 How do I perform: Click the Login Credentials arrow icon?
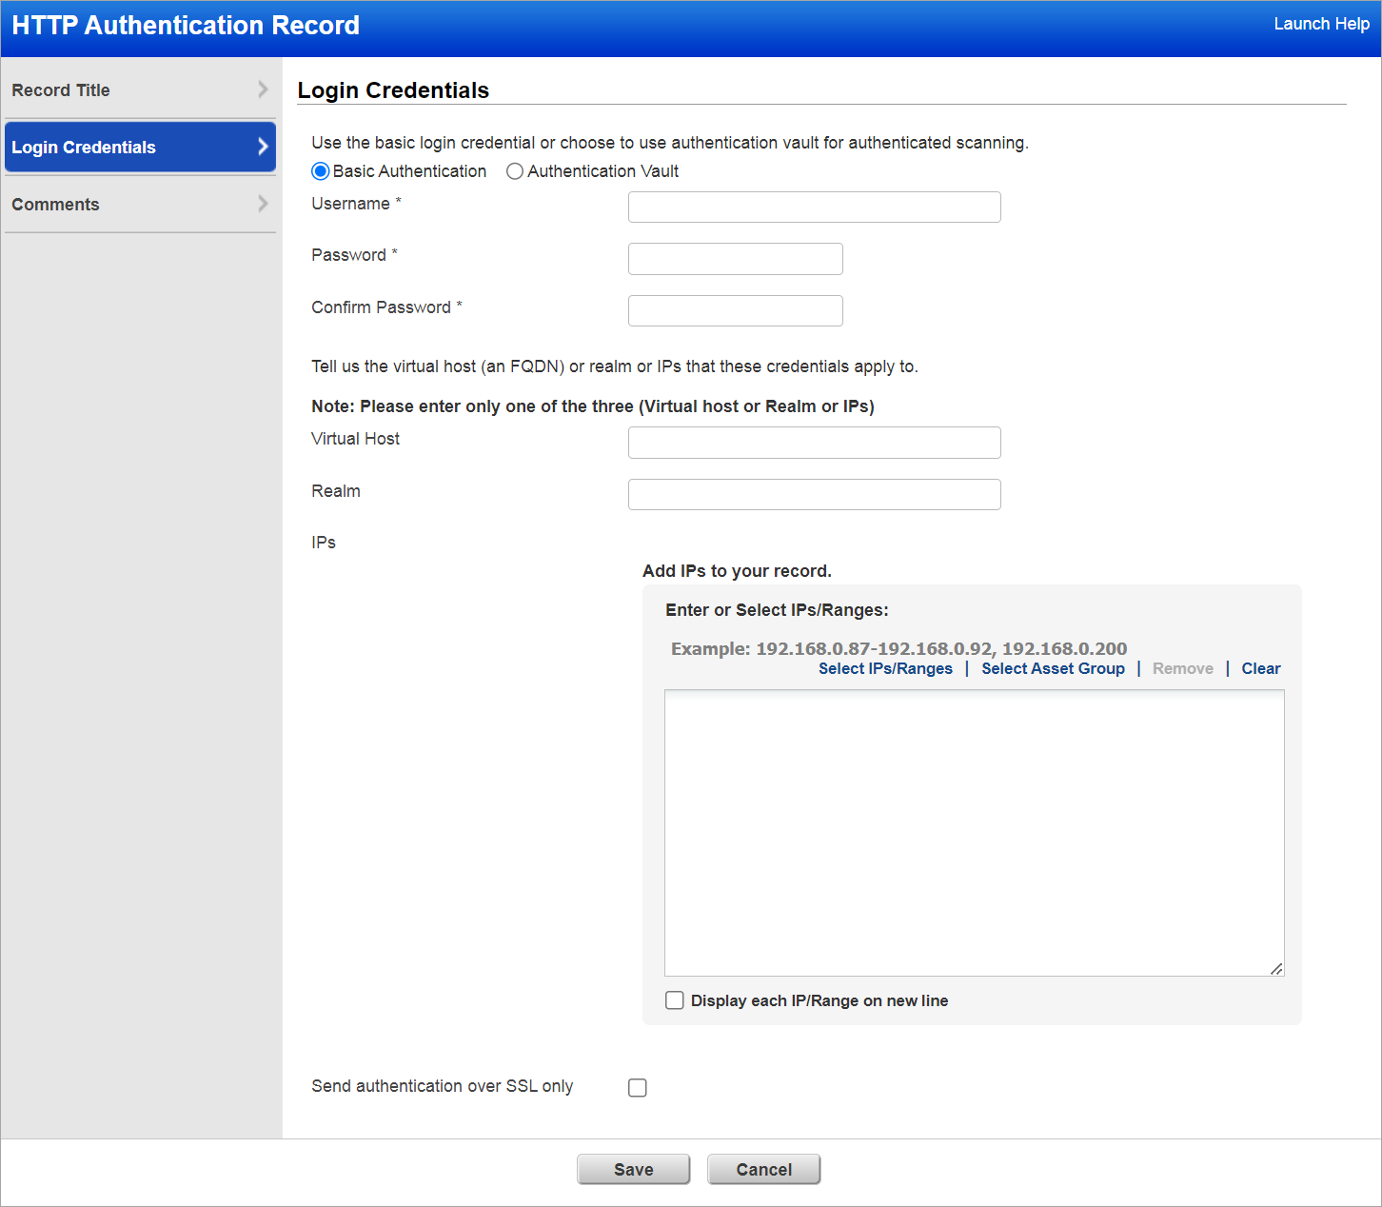(264, 147)
